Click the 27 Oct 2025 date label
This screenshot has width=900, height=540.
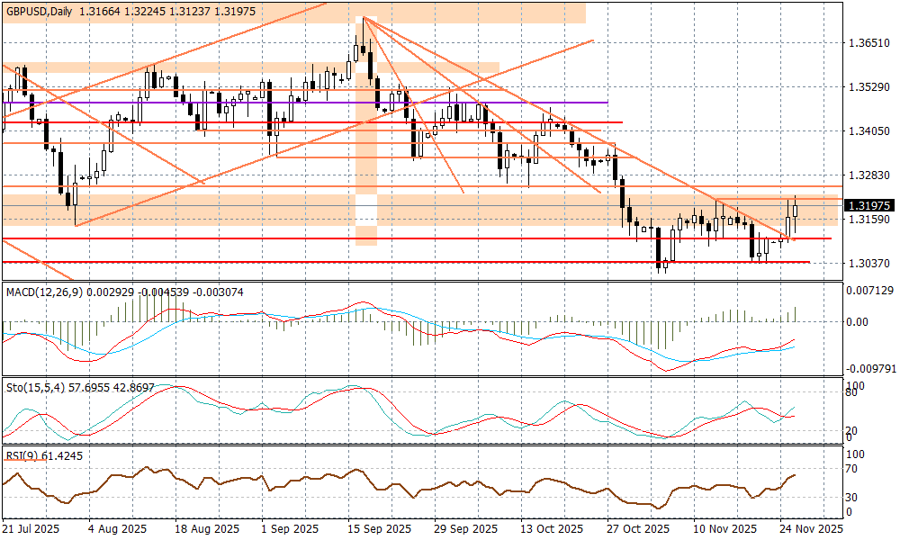[637, 528]
